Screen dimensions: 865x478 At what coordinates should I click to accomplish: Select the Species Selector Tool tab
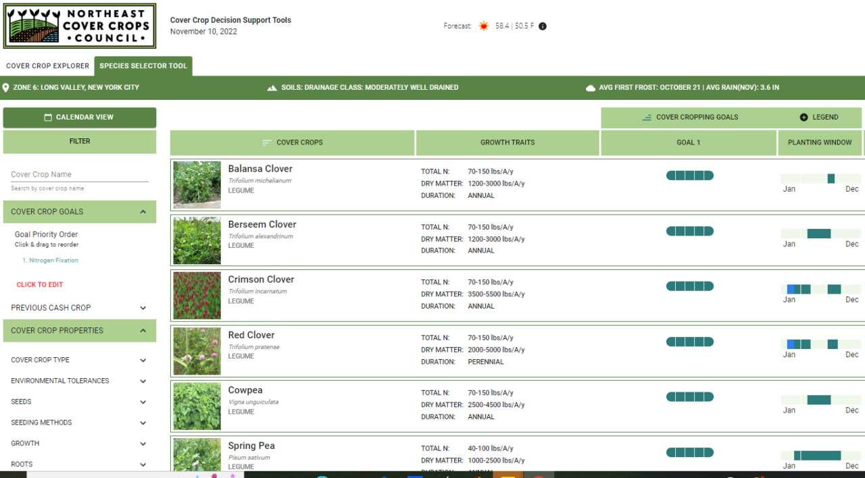coord(143,65)
